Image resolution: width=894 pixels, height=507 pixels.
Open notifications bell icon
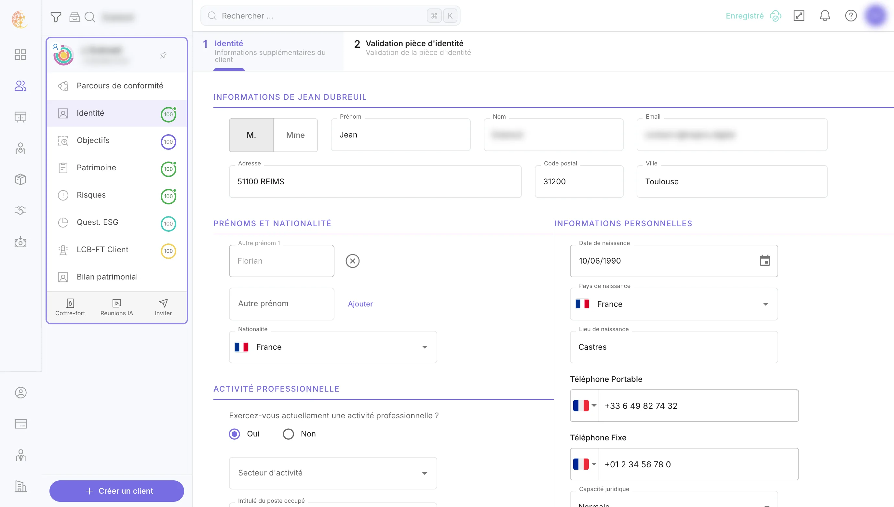[x=825, y=16]
